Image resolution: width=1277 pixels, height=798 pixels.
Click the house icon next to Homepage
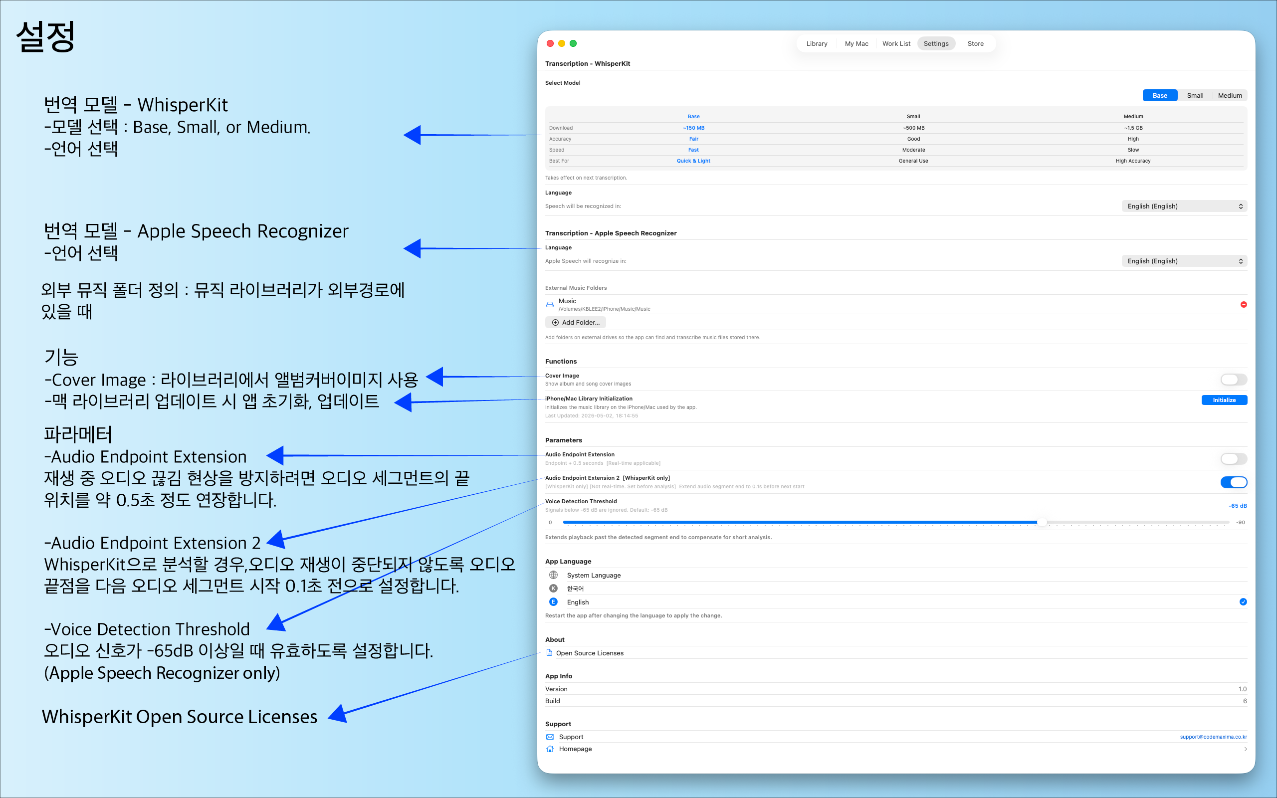[550, 749]
